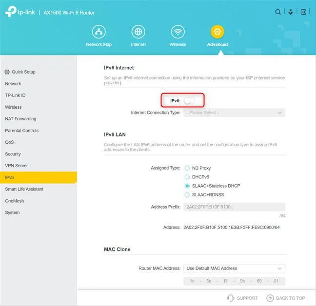Image resolution: width=316 pixels, height=306 pixels.
Task: Switch to the Internet tab label
Action: click(x=138, y=44)
